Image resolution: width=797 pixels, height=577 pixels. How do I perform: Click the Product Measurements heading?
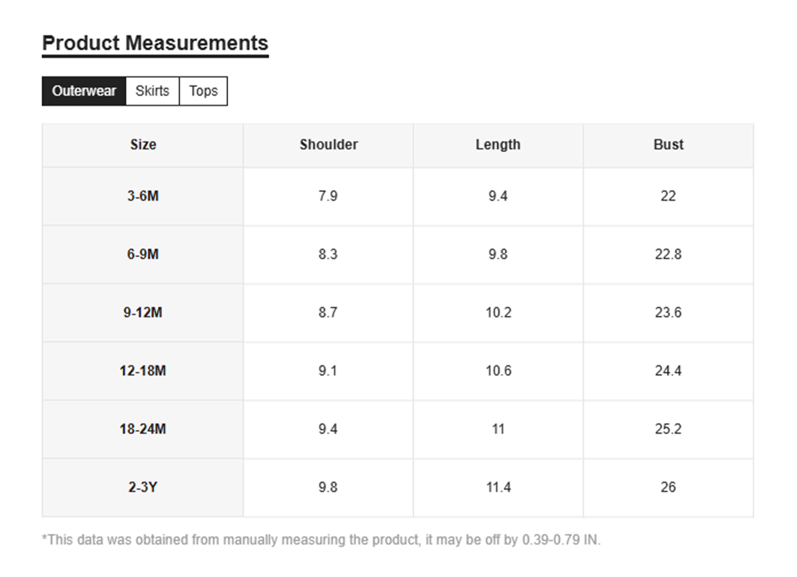pos(155,43)
